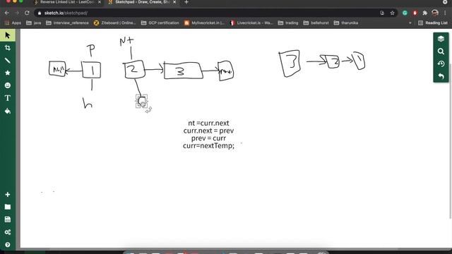Select the arrow selection tool
Screen dimensions: 452x254
8,35
